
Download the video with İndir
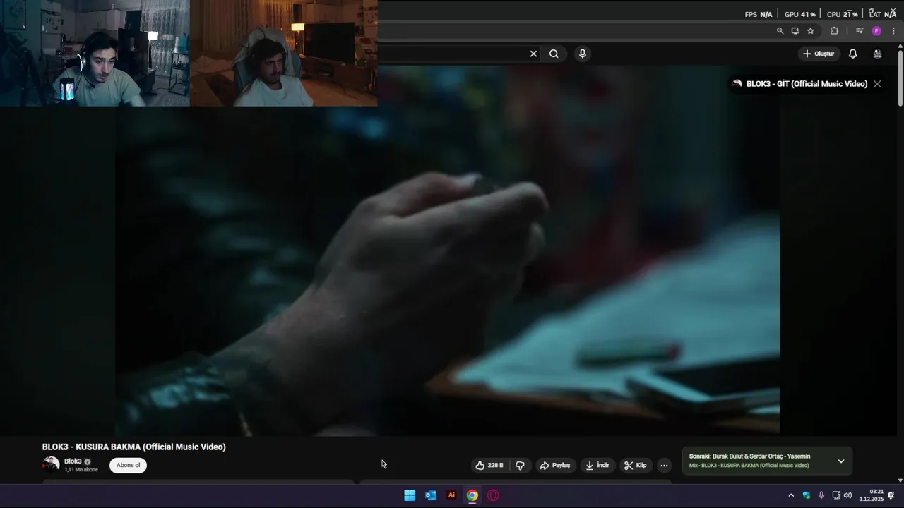pos(597,466)
